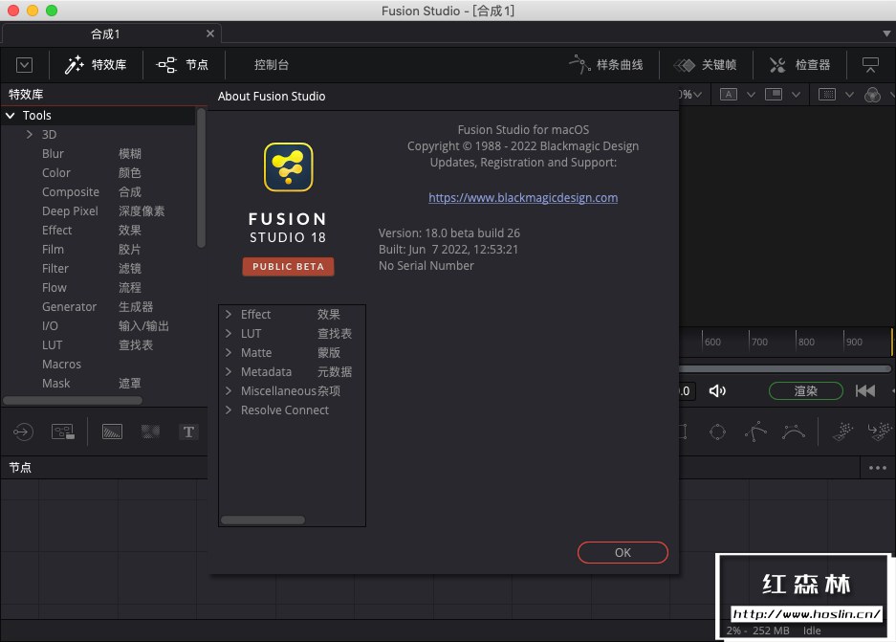Select the I/O 输入/输出 category
The image size is (896, 642).
click(105, 326)
